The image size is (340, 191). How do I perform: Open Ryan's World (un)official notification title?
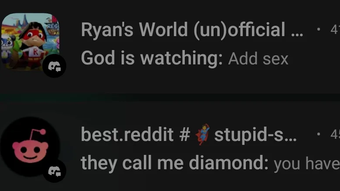pyautogui.click(x=192, y=30)
